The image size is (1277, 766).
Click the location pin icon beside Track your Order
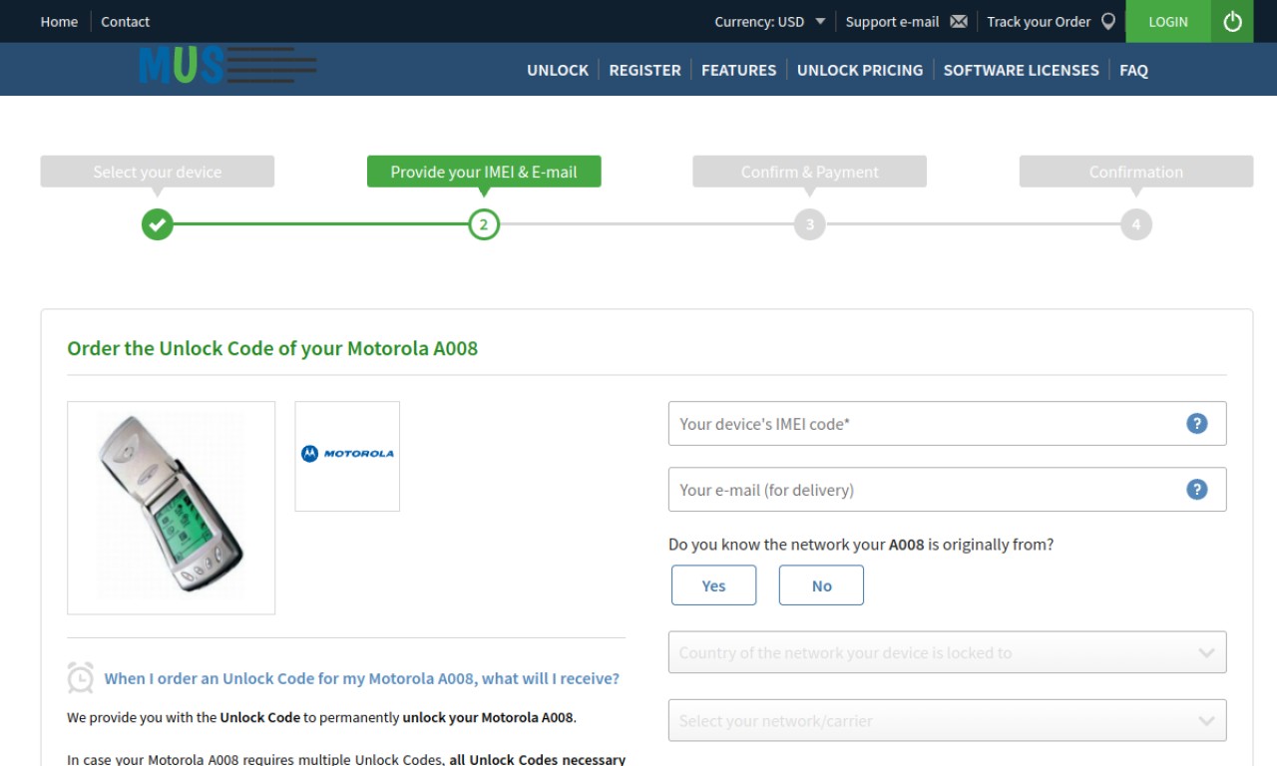tap(1107, 21)
